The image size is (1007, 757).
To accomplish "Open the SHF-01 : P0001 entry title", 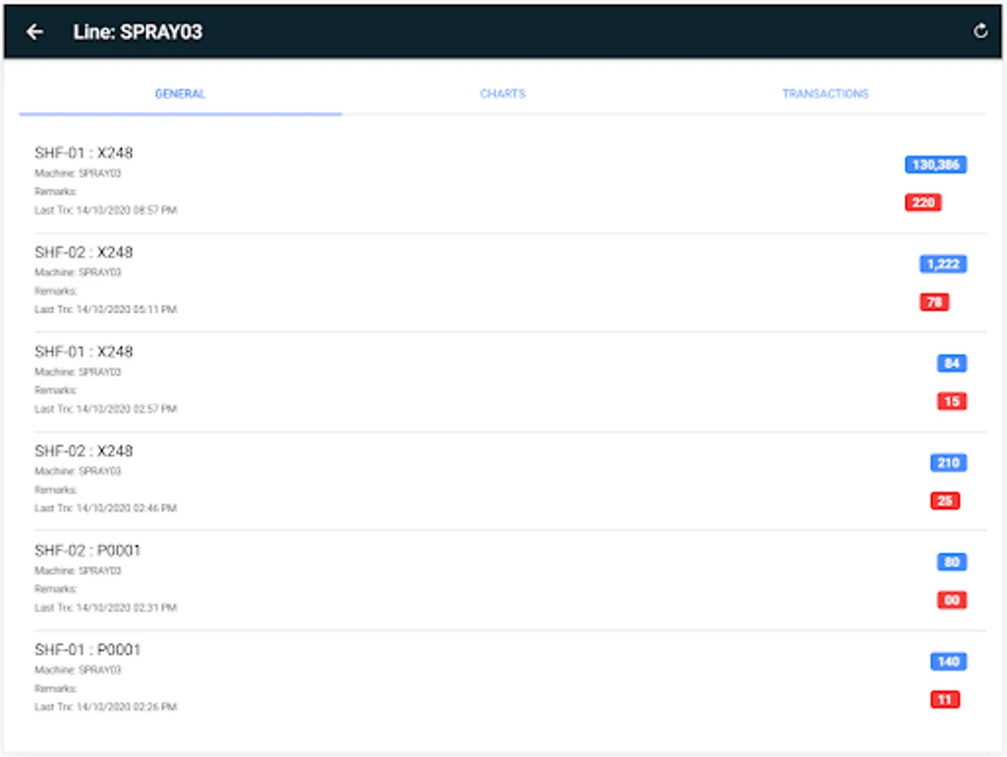I will [x=87, y=650].
